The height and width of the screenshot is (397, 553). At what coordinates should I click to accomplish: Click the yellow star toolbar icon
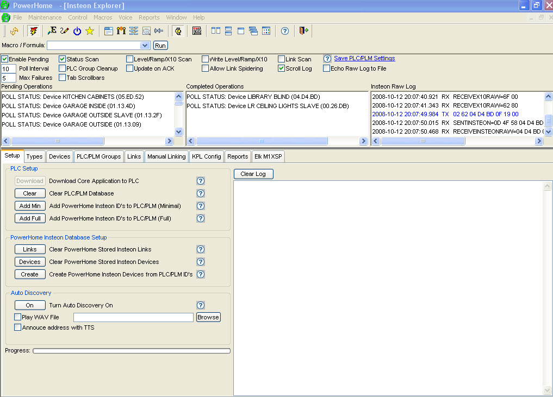[x=90, y=31]
